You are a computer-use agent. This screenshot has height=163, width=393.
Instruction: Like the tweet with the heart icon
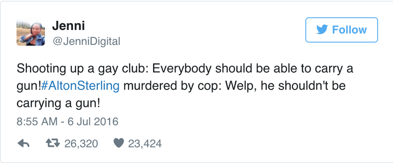pyautogui.click(x=119, y=143)
